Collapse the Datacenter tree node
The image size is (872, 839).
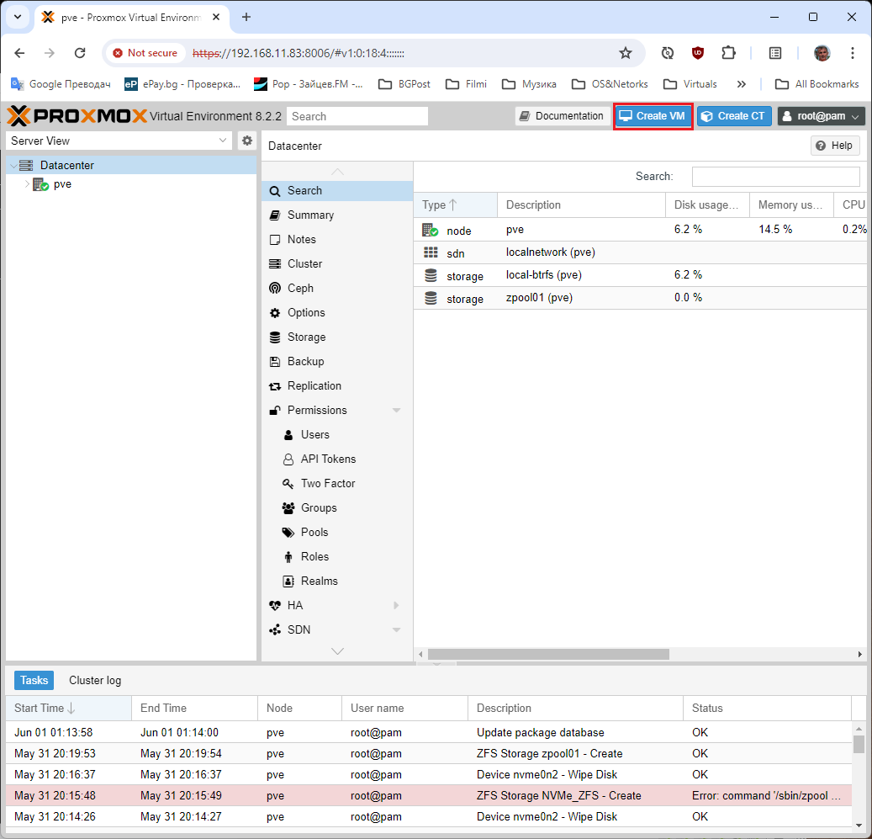[13, 165]
